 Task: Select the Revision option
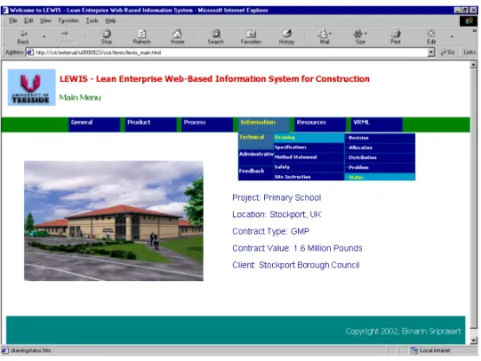380,138
